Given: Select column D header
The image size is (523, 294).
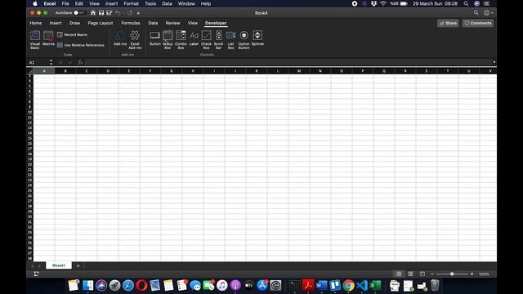Looking at the screenshot, I should pos(108,71).
